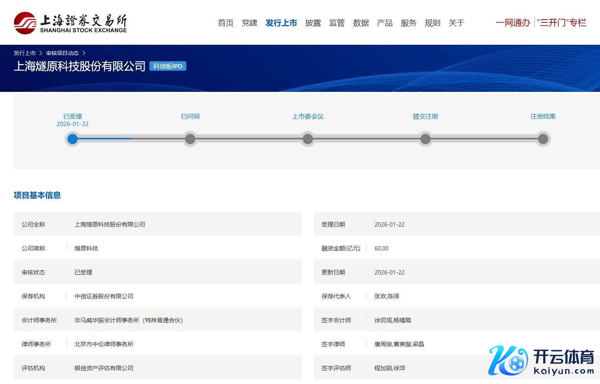Click the 已问询 progress step dot

[x=190, y=139]
